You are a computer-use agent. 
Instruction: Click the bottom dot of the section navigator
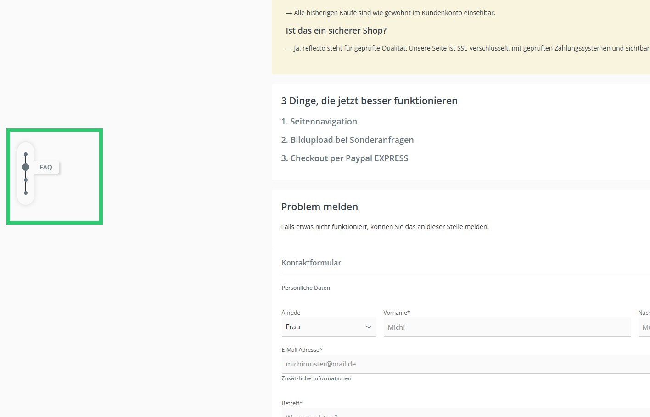click(x=26, y=193)
